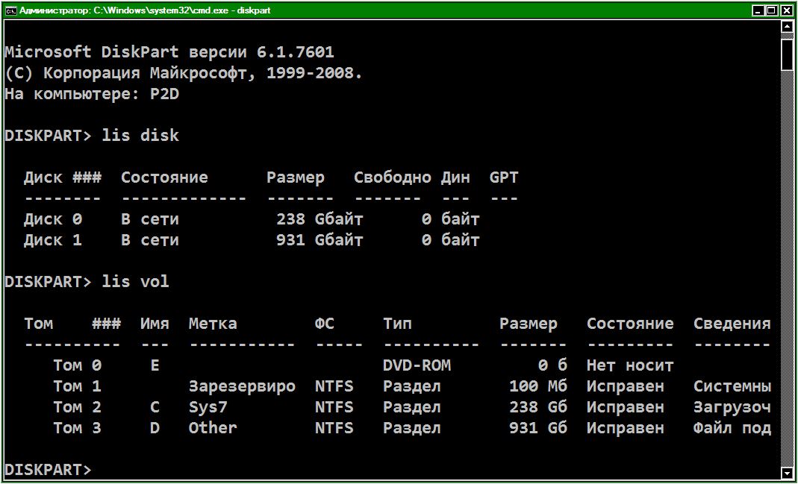The height and width of the screenshot is (484, 798).
Task: Close the DiskPart console window
Action: point(785,10)
